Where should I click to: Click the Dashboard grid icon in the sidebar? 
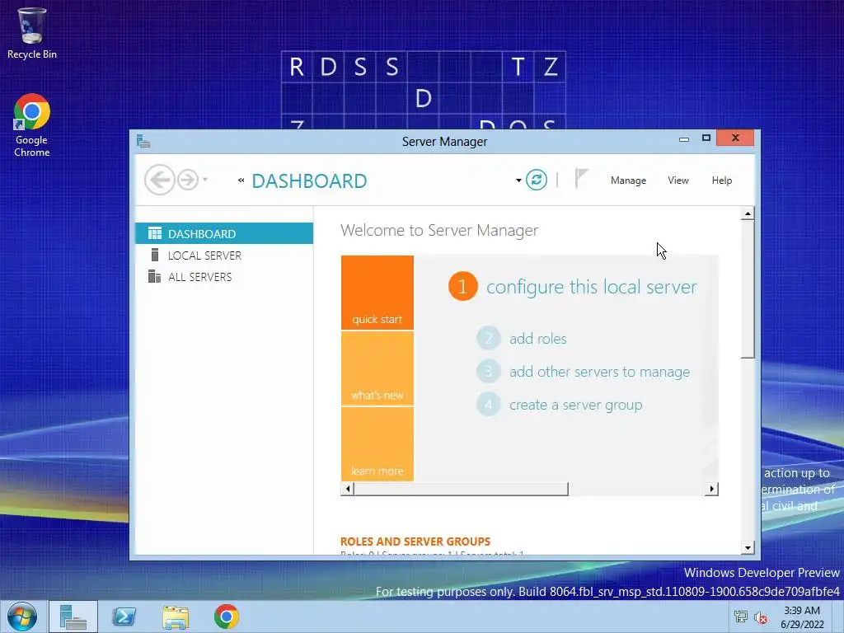154,233
